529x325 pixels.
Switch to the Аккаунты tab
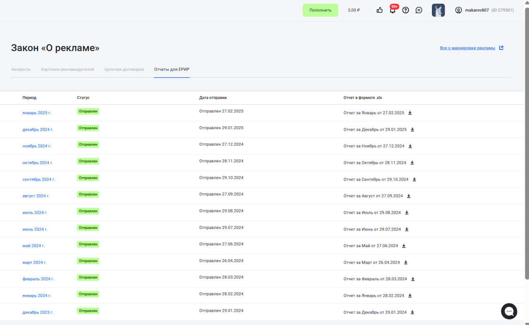click(21, 69)
